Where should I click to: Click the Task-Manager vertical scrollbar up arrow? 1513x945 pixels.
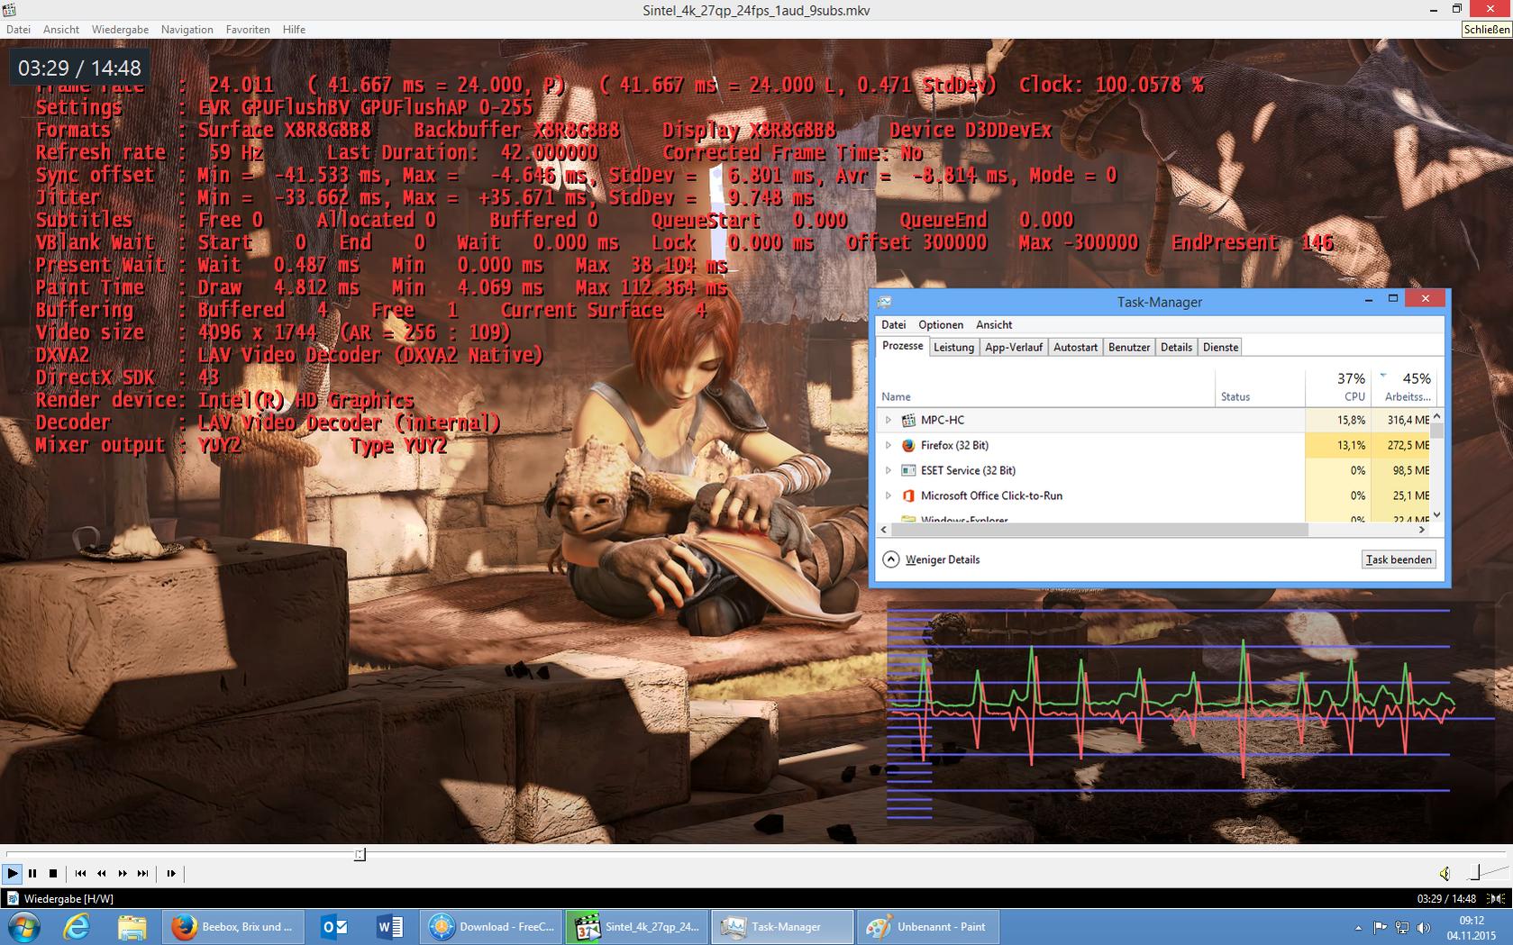pyautogui.click(x=1436, y=415)
